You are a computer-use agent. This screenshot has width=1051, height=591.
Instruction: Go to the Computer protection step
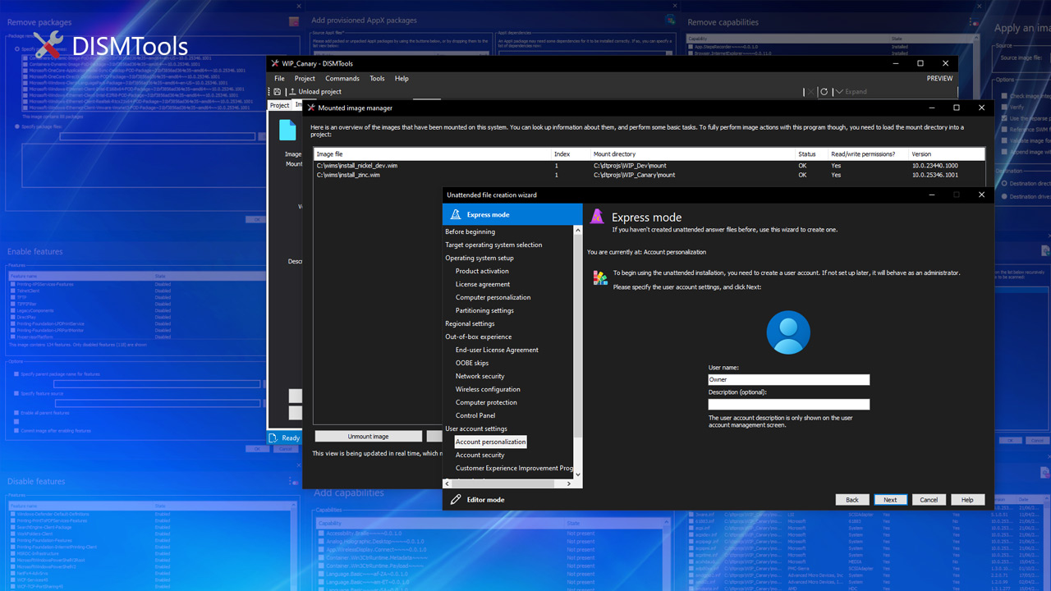pos(486,402)
